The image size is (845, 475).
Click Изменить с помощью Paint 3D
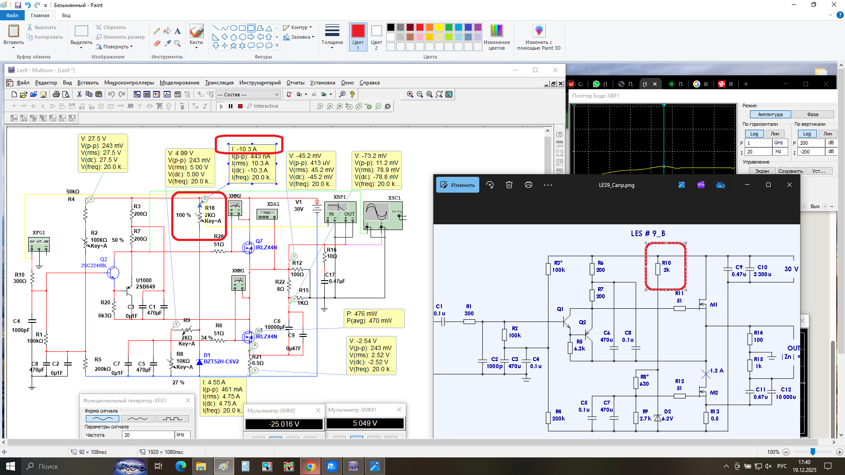539,37
